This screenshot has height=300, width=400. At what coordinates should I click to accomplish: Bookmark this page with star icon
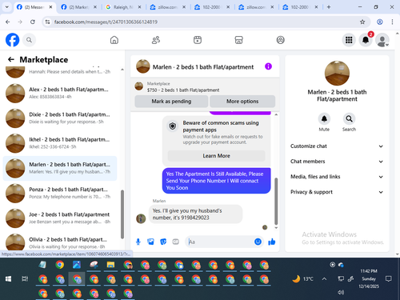click(362, 22)
